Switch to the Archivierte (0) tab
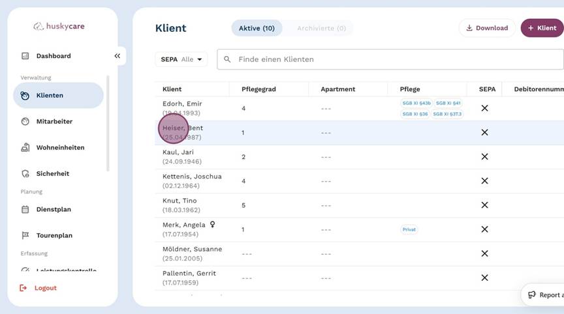 [x=321, y=28]
